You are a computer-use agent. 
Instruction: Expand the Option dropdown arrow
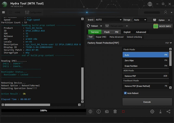(x=169, y=20)
